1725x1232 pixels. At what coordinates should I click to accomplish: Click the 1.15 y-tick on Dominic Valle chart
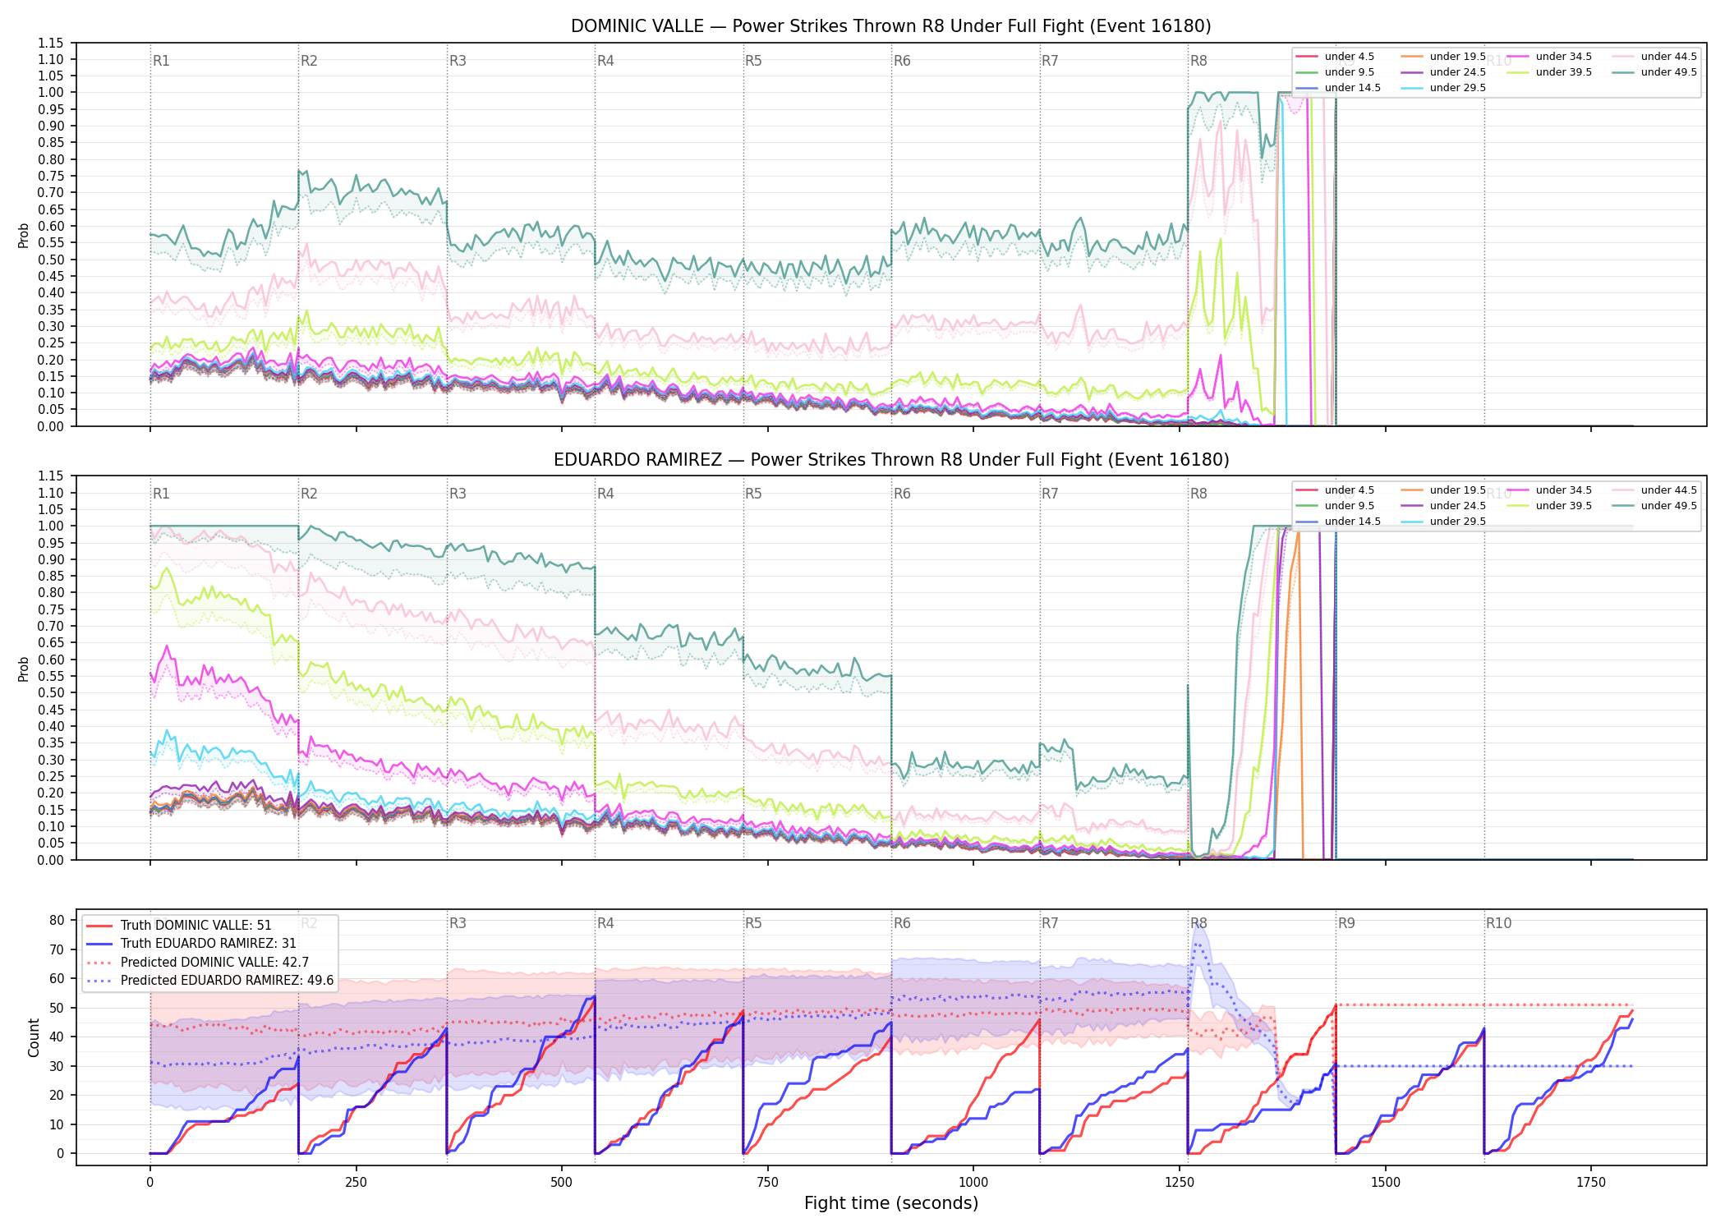click(50, 43)
